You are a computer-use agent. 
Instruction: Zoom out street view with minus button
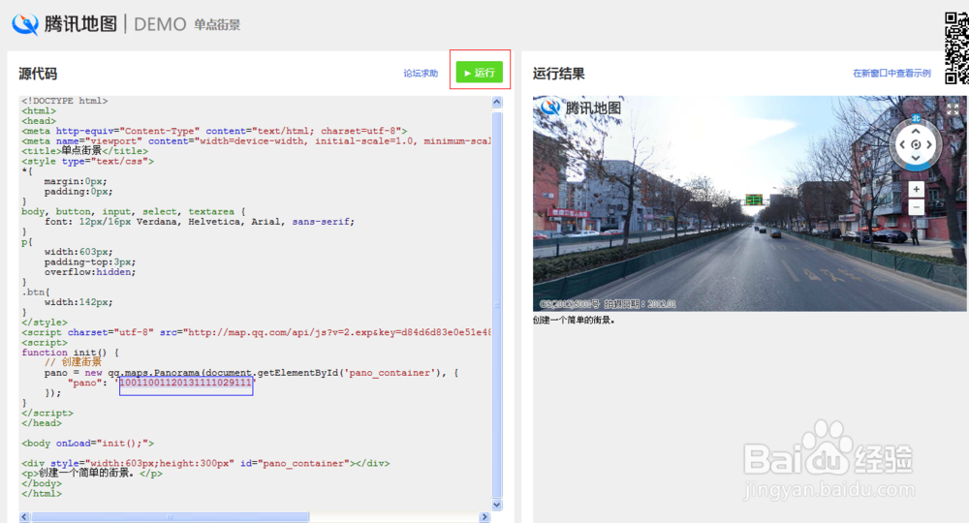[916, 207]
